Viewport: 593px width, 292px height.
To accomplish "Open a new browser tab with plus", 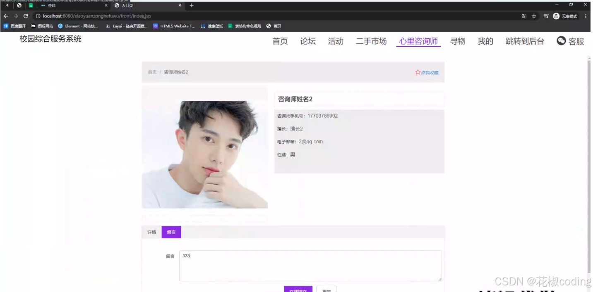I will pyautogui.click(x=192, y=5).
